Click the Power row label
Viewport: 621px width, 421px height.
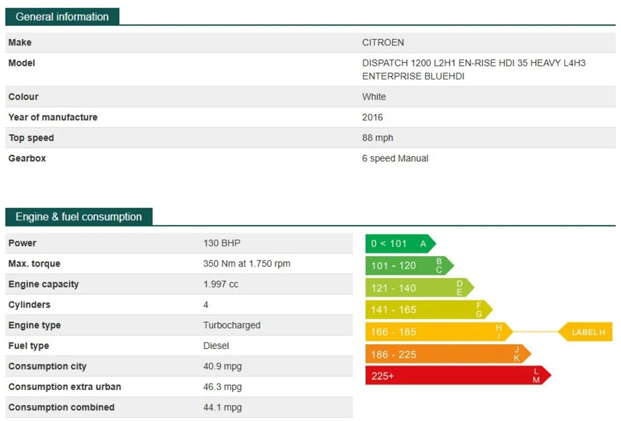point(22,243)
